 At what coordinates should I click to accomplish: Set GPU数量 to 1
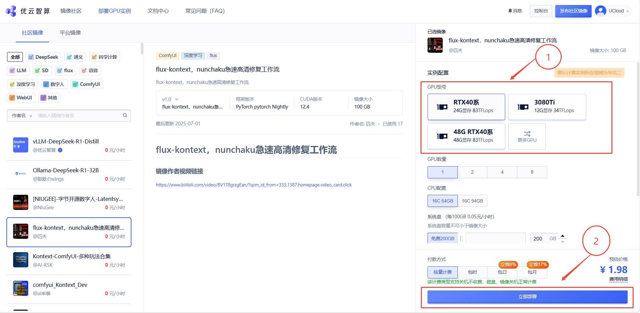443,172
